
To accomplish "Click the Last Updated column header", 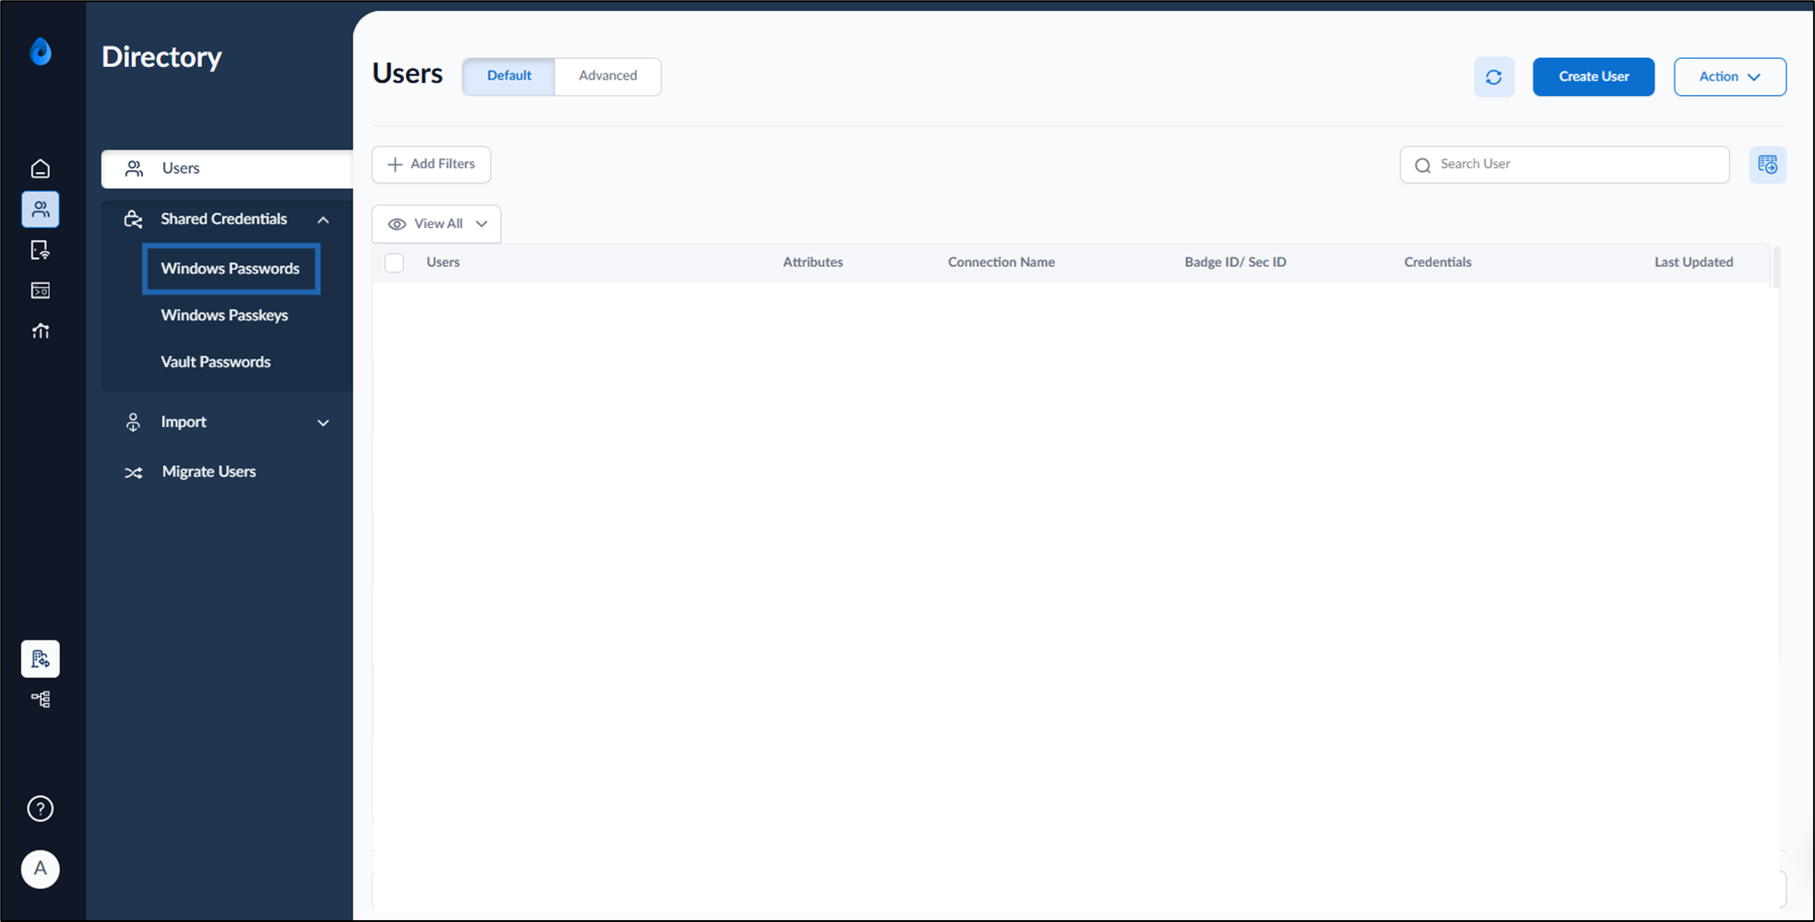I will (1694, 262).
